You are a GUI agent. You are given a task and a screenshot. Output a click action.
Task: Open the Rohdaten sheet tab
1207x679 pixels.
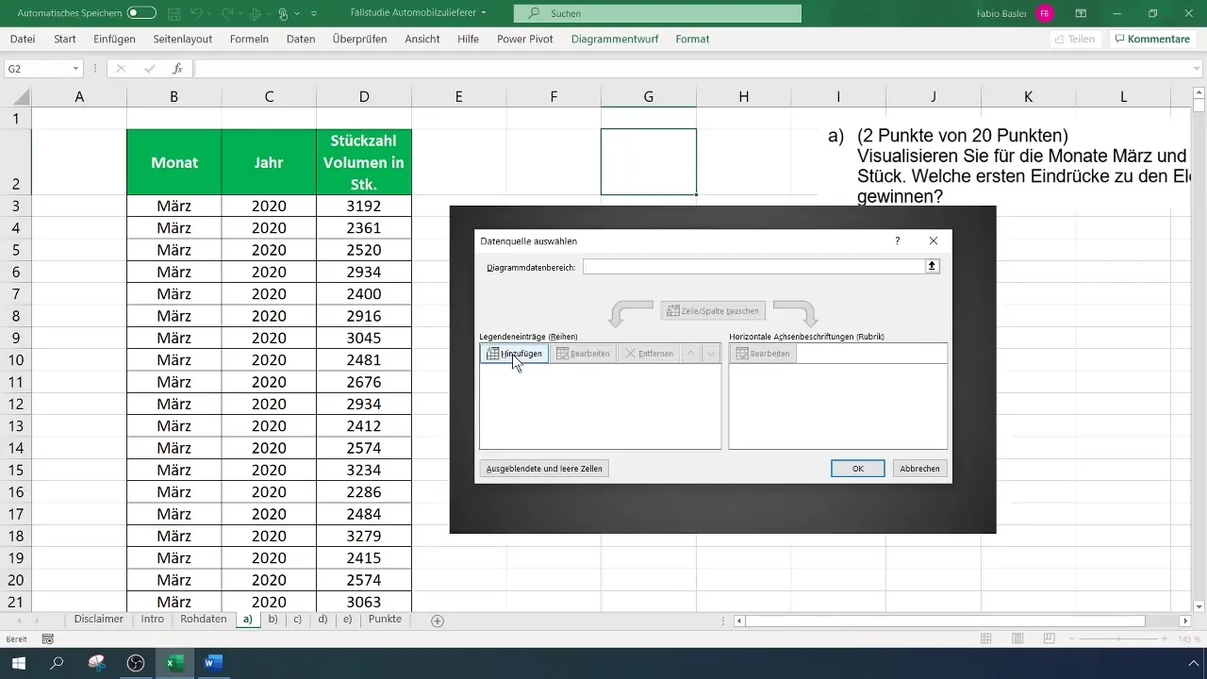pos(204,620)
